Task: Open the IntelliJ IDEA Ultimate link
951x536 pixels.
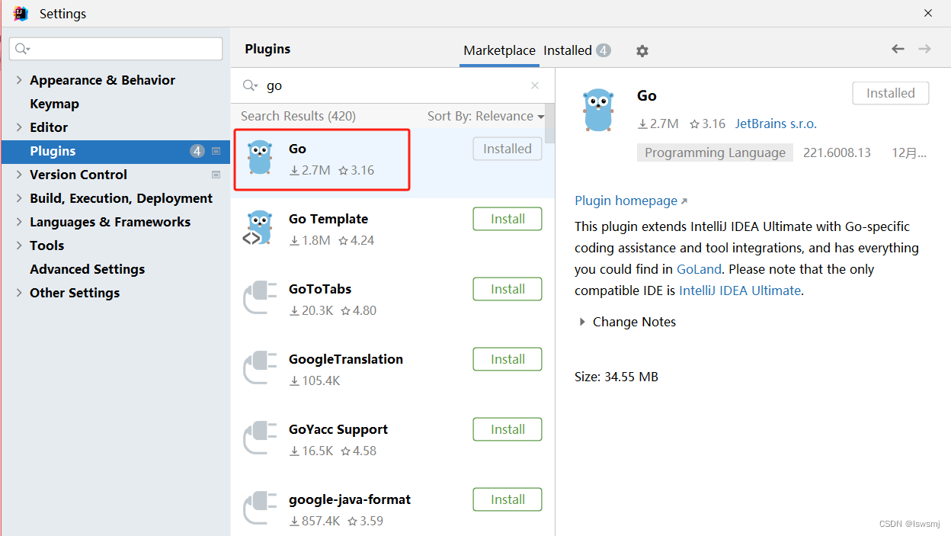Action: pyautogui.click(x=740, y=290)
